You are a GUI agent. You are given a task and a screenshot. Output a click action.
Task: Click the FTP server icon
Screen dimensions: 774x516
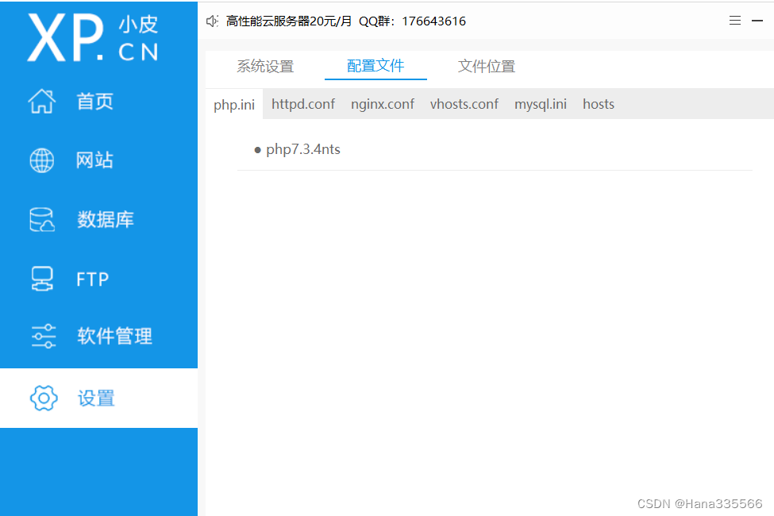point(42,279)
